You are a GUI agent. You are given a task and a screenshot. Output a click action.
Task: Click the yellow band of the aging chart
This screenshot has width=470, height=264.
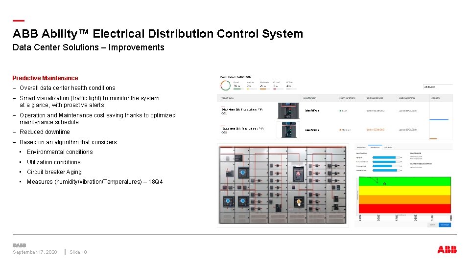pos(405,190)
